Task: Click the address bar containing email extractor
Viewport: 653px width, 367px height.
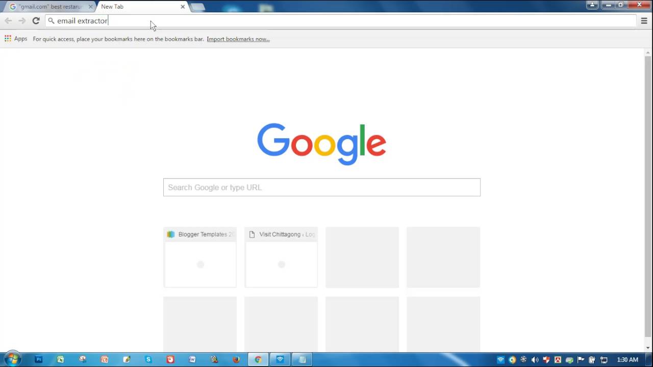Action: click(x=341, y=21)
